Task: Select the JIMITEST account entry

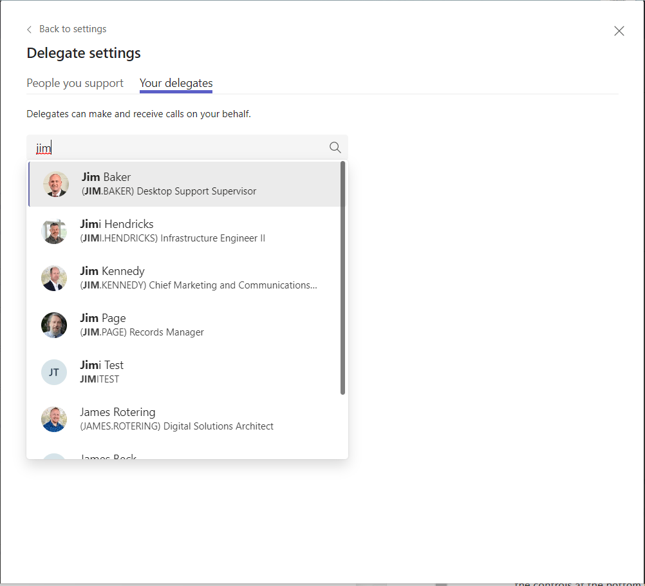Action: tap(180, 372)
